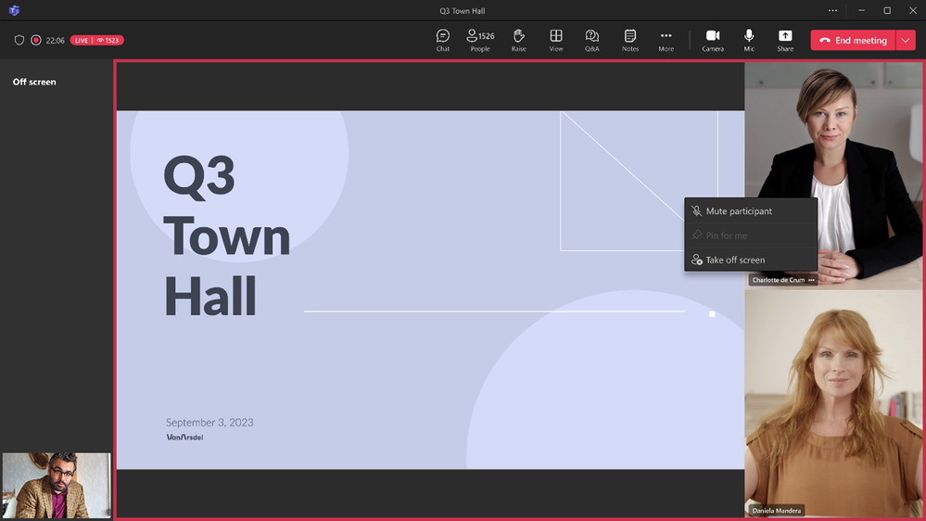Click the shield security icon
This screenshot has width=926, height=521.
pyautogui.click(x=19, y=40)
